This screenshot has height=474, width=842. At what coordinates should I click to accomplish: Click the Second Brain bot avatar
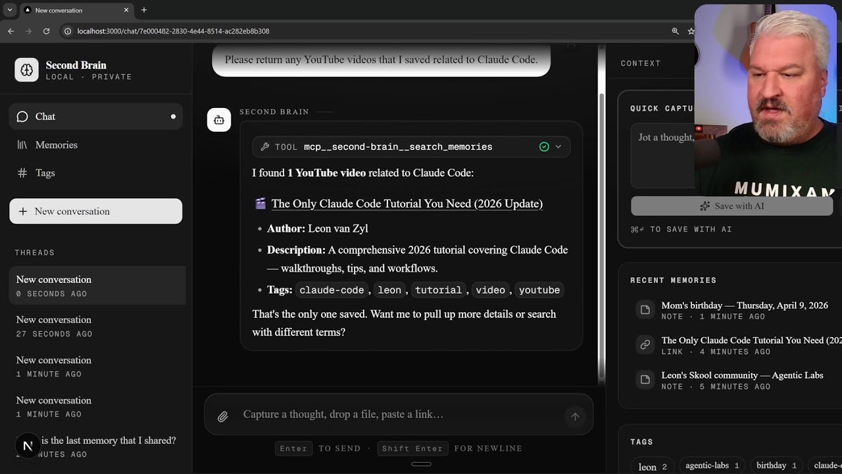click(x=219, y=120)
